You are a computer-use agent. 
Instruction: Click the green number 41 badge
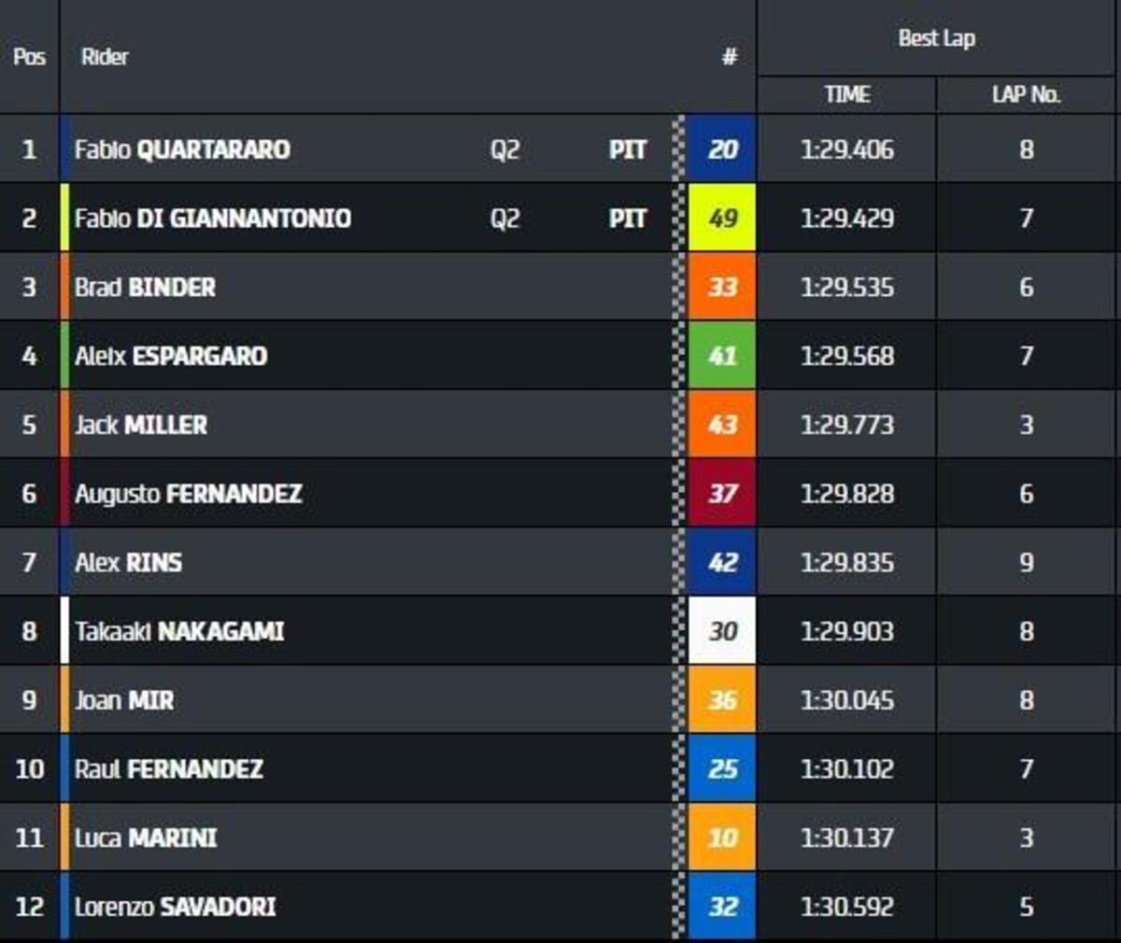(722, 356)
